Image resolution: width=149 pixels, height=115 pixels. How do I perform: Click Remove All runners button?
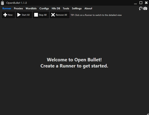[60, 15]
